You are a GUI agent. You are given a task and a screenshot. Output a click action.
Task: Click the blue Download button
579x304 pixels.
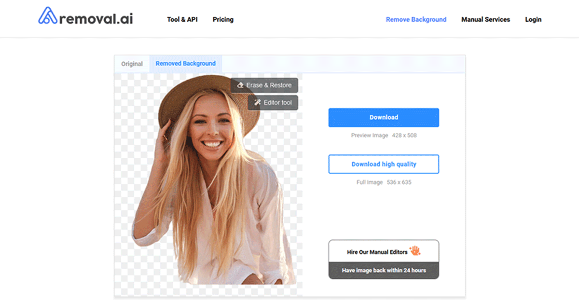click(384, 118)
